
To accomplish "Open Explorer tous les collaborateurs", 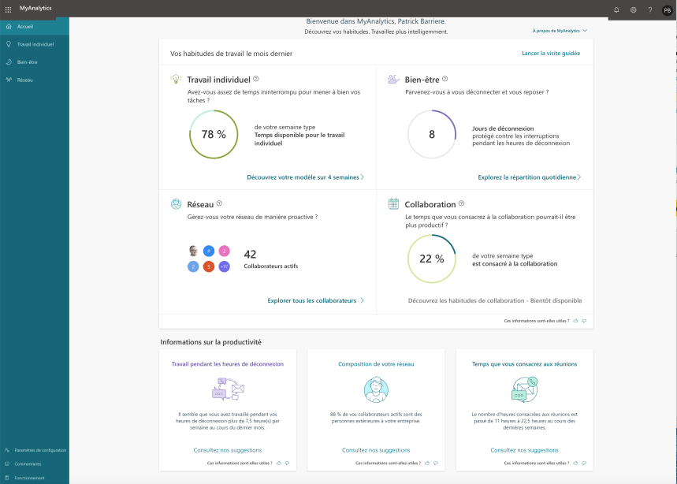I will 315,300.
